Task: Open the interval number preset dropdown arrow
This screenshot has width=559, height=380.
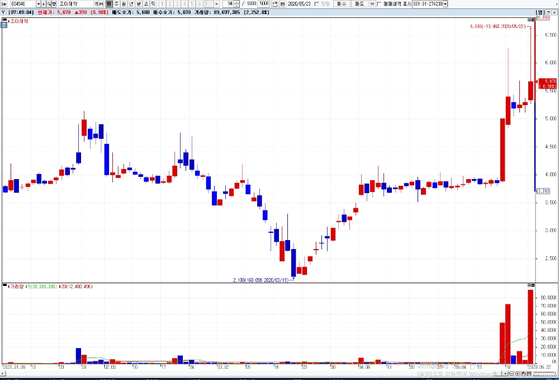Action: [x=216, y=4]
